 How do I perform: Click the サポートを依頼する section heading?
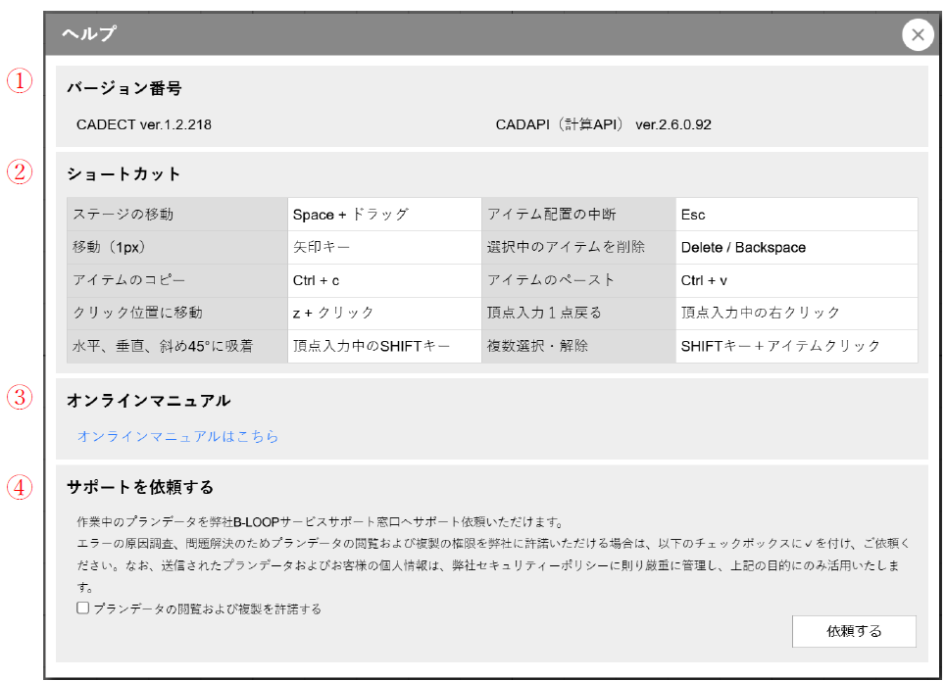tap(139, 487)
